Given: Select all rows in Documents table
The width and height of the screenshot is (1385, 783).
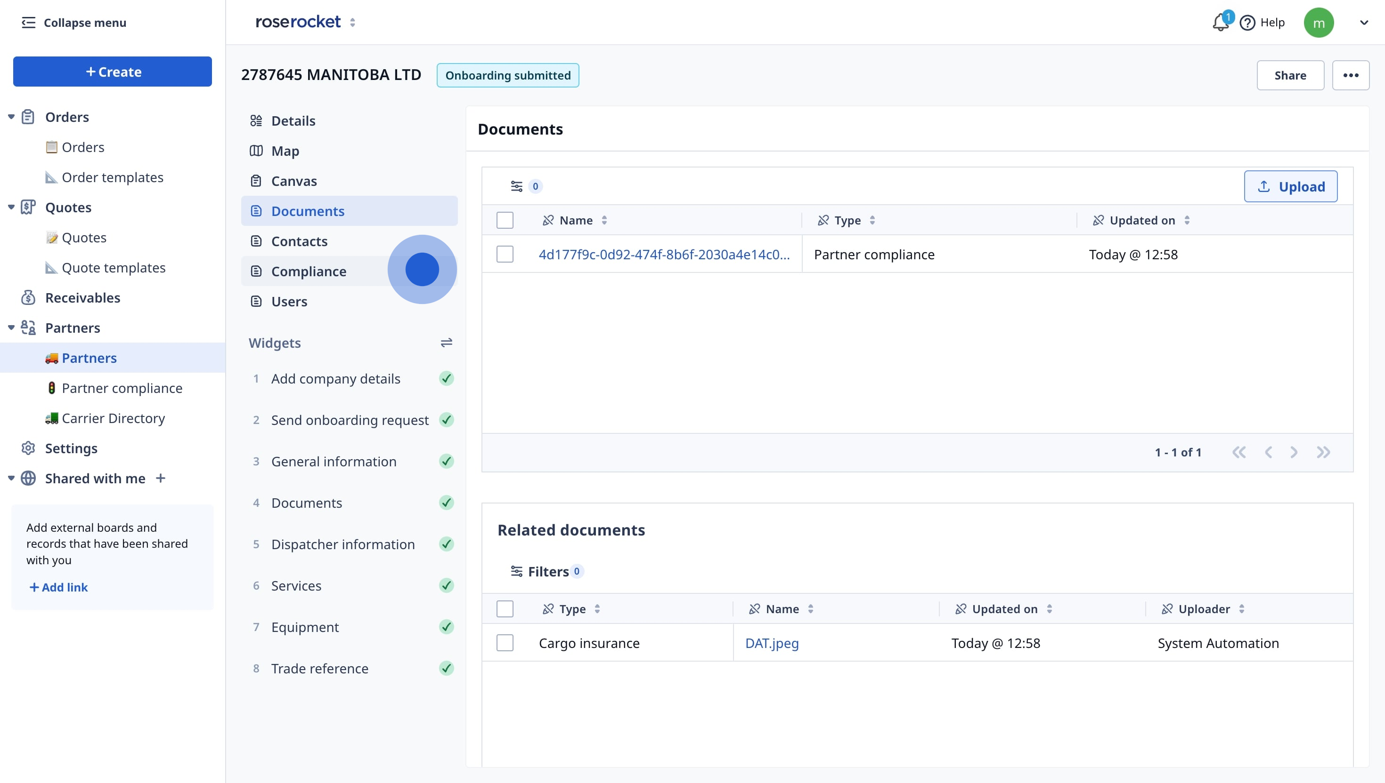Looking at the screenshot, I should pyautogui.click(x=505, y=221).
